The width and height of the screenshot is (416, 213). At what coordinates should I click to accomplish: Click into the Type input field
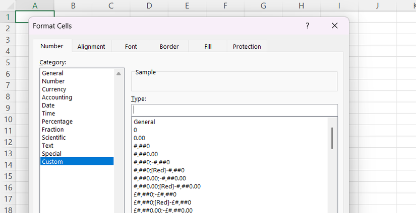pyautogui.click(x=234, y=110)
